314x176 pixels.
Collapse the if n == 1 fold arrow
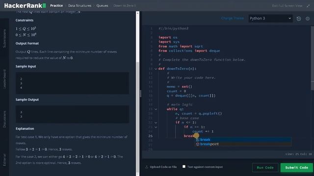pyautogui.click(x=156, y=127)
